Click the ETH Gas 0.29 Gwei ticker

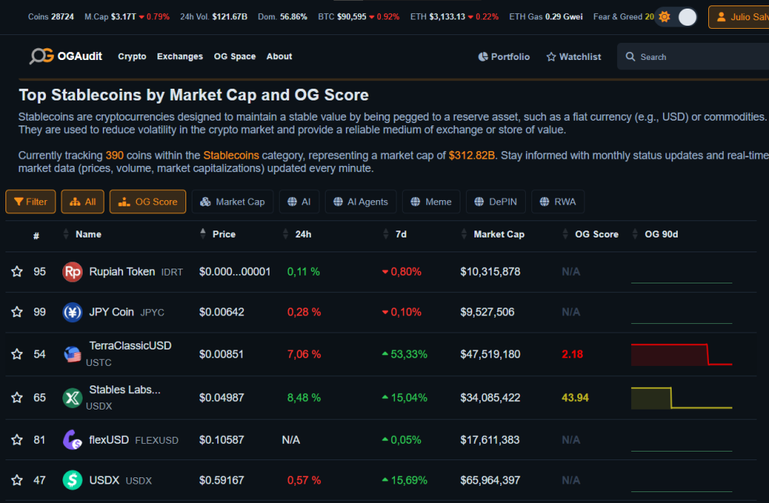click(545, 16)
